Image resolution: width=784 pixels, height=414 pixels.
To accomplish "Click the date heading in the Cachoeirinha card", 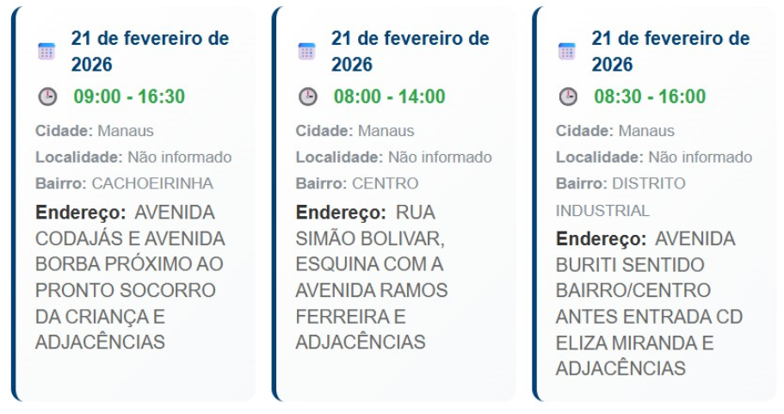I will click(150, 52).
